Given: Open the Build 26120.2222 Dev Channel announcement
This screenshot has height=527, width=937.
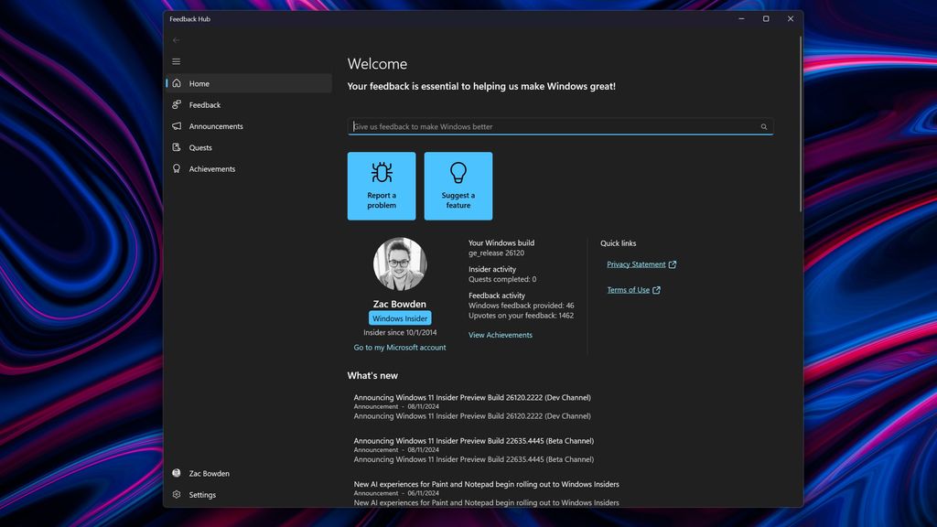Looking at the screenshot, I should point(473,397).
